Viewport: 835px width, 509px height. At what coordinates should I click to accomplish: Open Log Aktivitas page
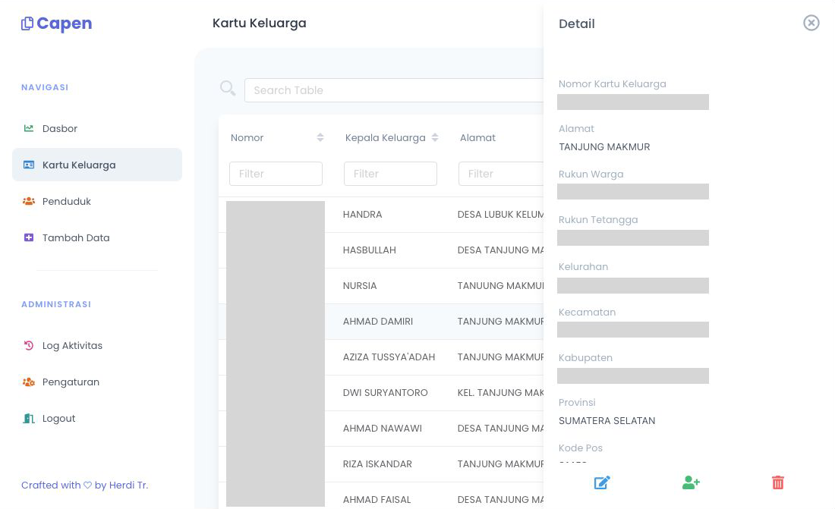pyautogui.click(x=72, y=345)
